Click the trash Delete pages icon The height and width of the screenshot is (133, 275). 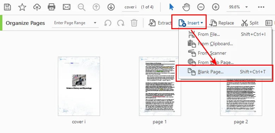(x=134, y=23)
